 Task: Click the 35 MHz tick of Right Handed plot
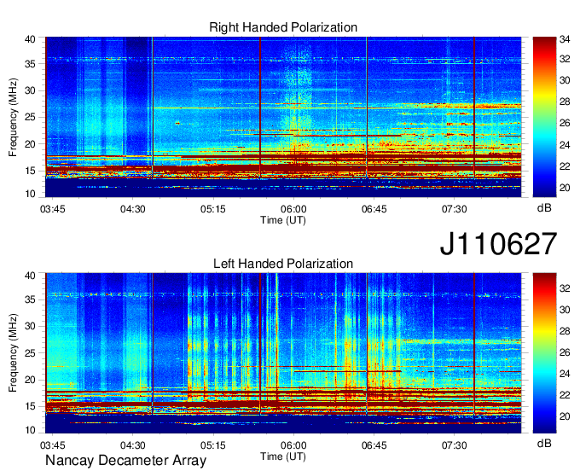(x=30, y=64)
